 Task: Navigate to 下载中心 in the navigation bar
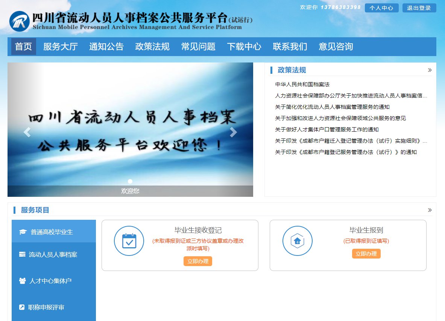[244, 47]
